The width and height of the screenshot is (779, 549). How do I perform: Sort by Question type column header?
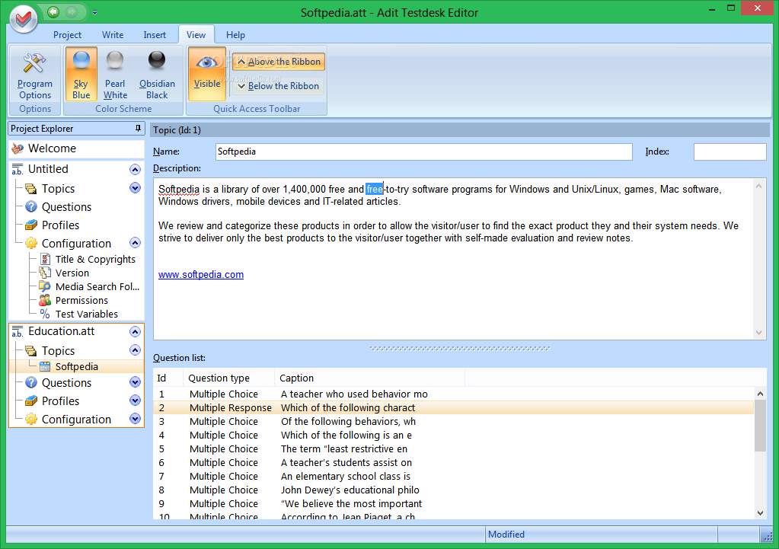[228, 378]
